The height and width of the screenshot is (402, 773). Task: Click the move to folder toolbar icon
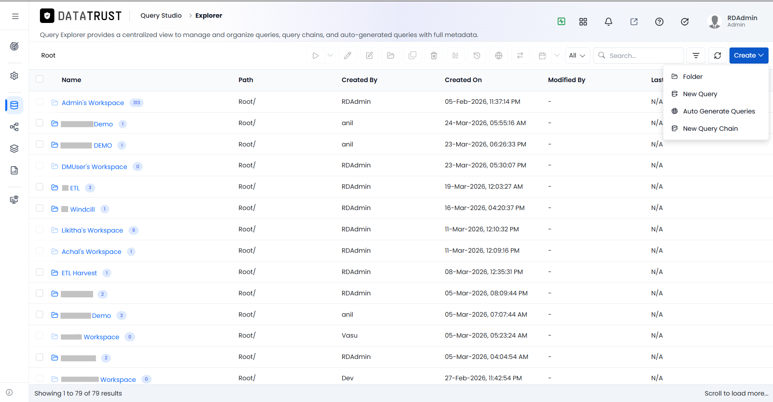click(x=391, y=56)
